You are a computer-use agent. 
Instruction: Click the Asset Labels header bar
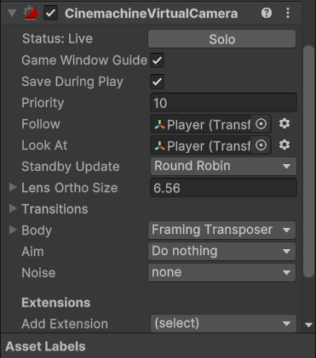point(158,346)
